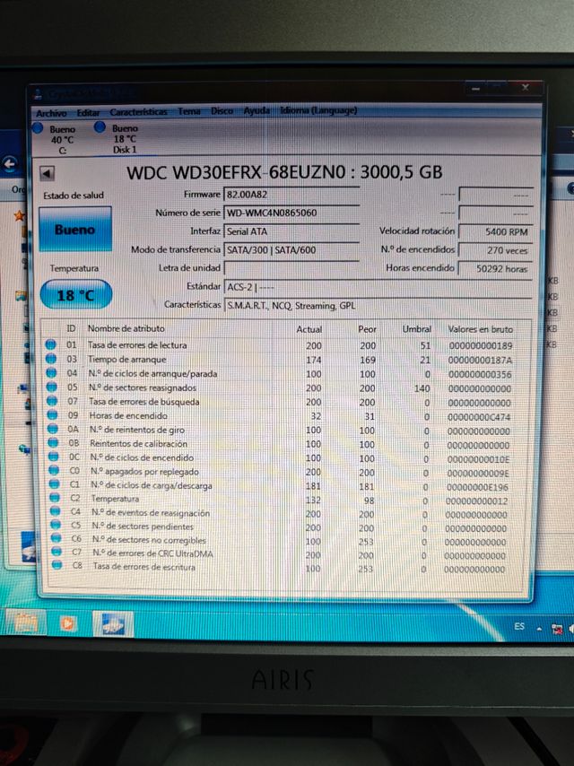The height and width of the screenshot is (766, 574).
Task: Click the Umbral column header
Action: pos(417,329)
